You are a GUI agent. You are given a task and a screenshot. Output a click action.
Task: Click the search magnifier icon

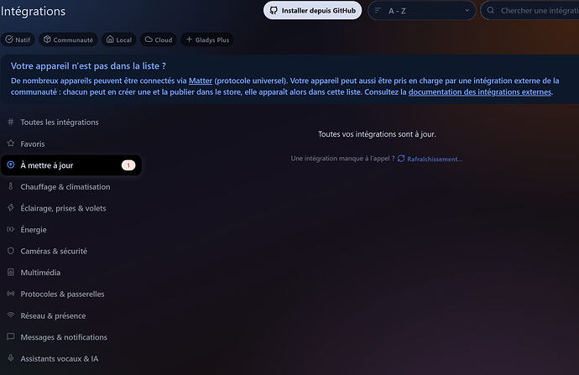pyautogui.click(x=491, y=10)
